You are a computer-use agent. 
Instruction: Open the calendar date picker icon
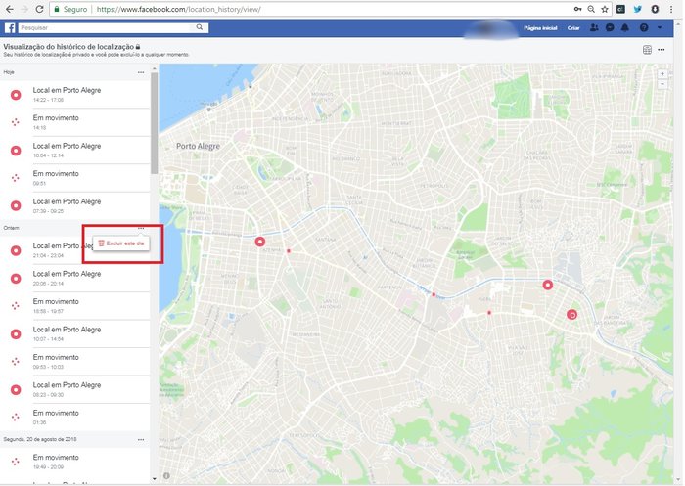648,50
